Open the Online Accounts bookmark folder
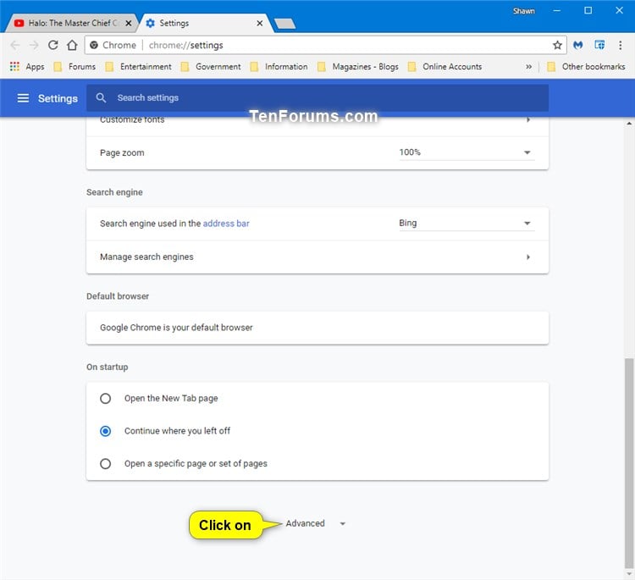The image size is (635, 580). 444,66
